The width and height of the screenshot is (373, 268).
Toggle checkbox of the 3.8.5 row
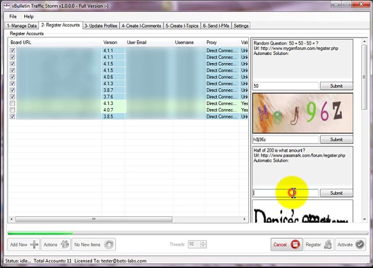(12, 117)
